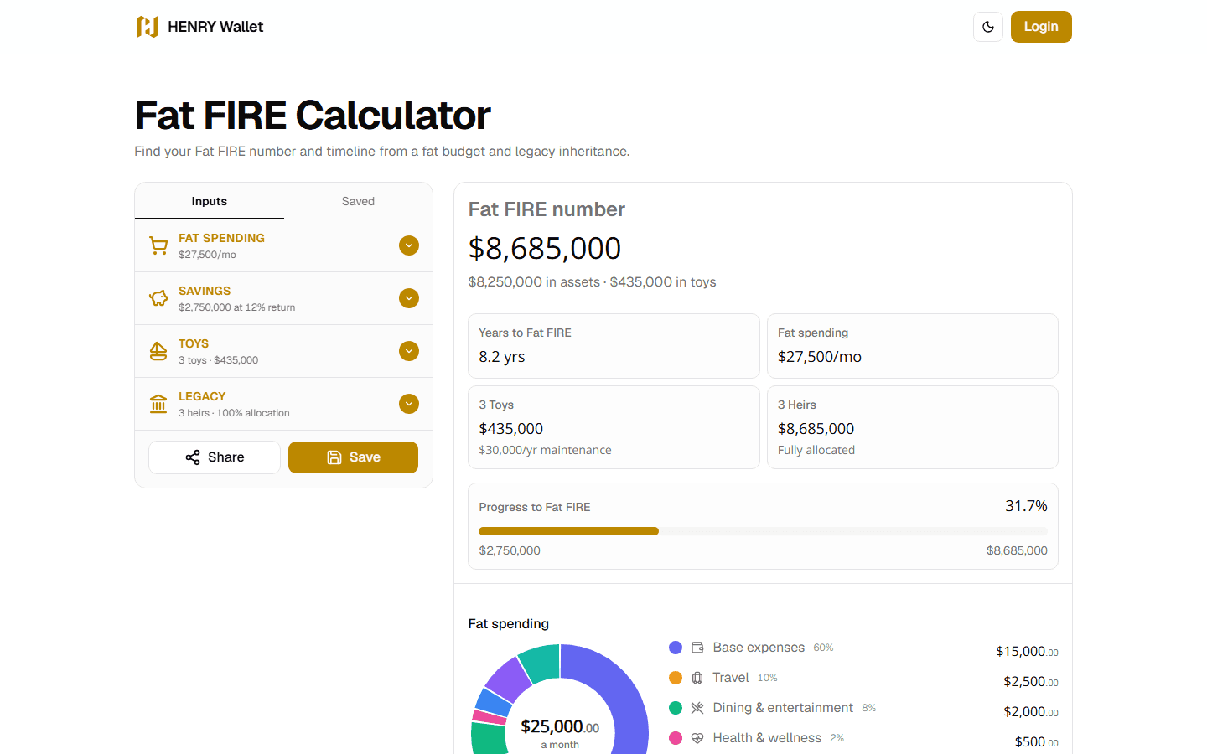This screenshot has width=1207, height=754.
Task: Click the Share button
Action: (215, 457)
